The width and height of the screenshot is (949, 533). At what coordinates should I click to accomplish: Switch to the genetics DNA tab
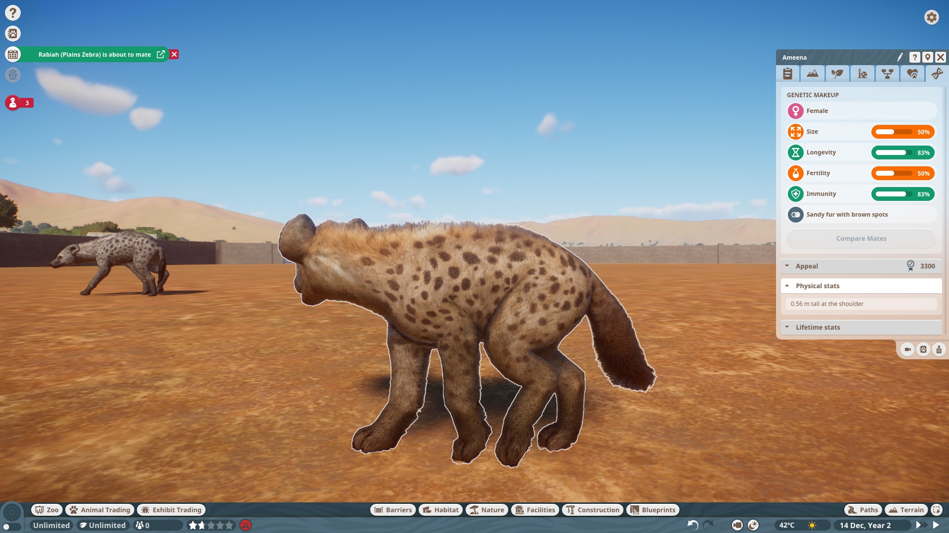click(x=936, y=74)
